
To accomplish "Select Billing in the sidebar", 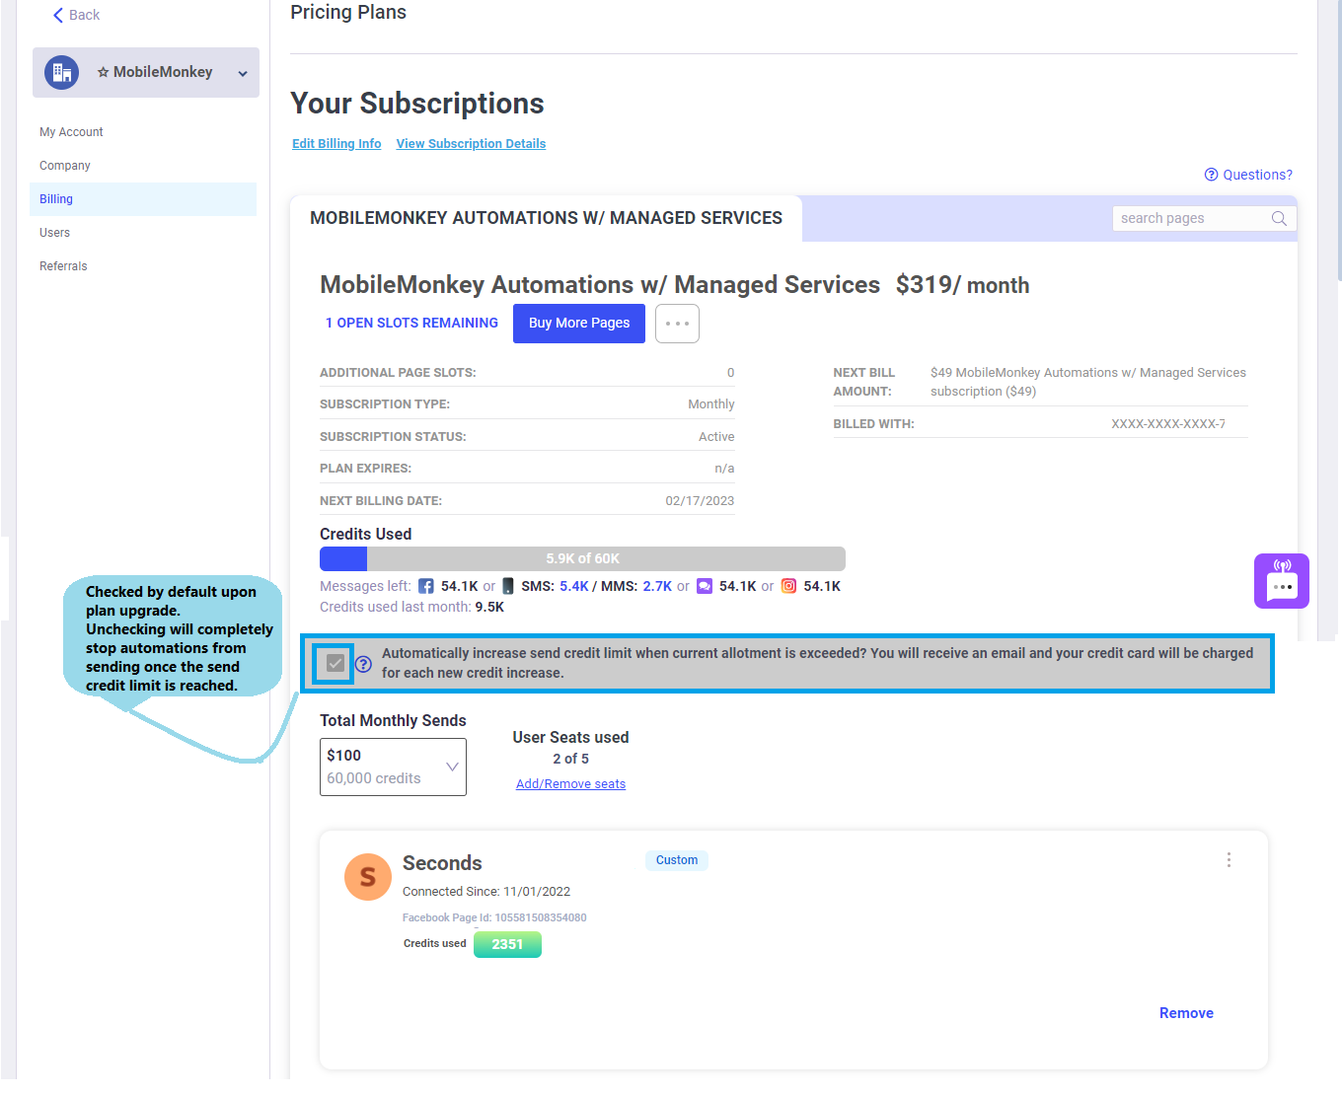I will [x=143, y=199].
